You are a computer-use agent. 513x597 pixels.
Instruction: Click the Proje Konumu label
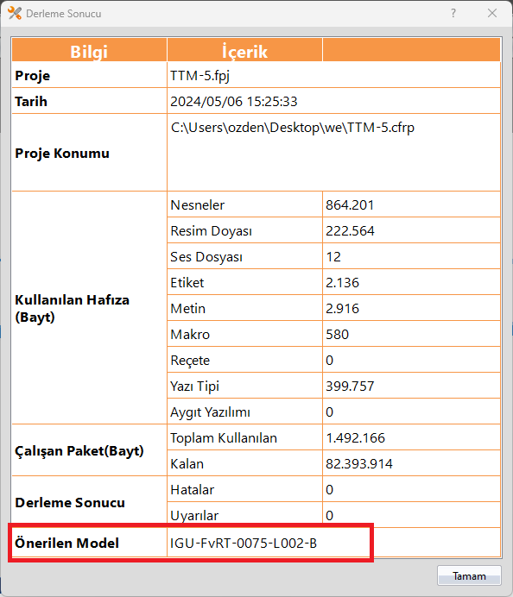point(62,153)
